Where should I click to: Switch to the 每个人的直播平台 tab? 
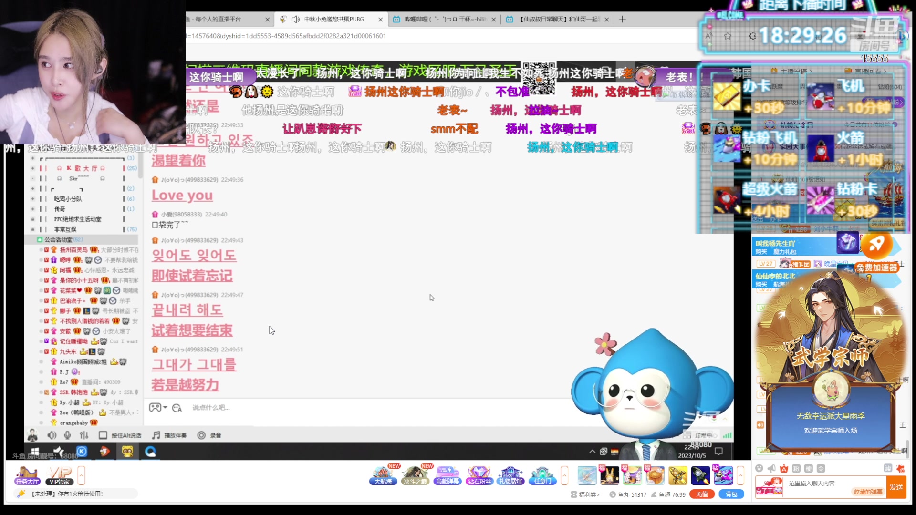(229, 19)
